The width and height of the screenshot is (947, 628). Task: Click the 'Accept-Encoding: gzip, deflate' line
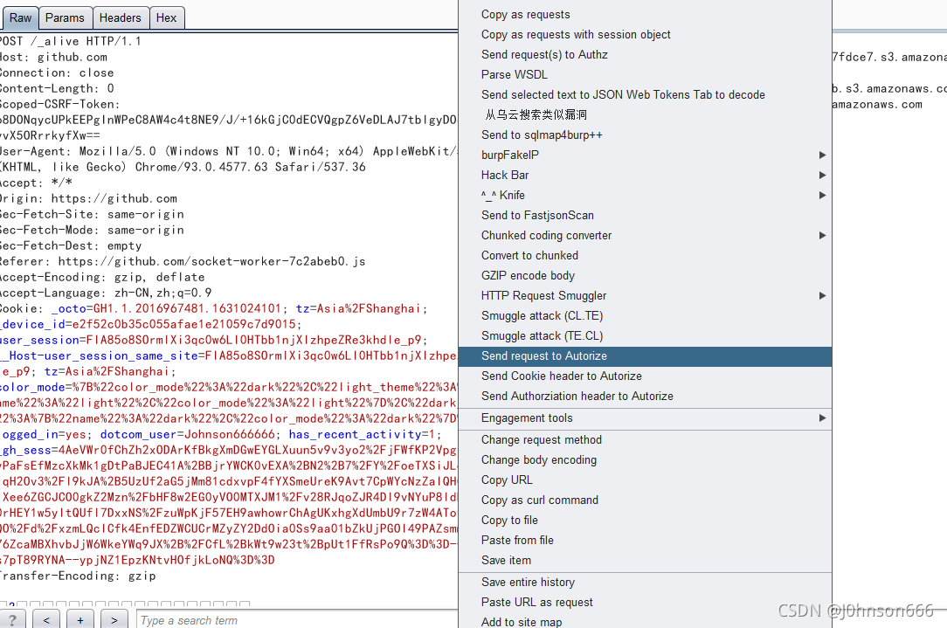pos(102,277)
